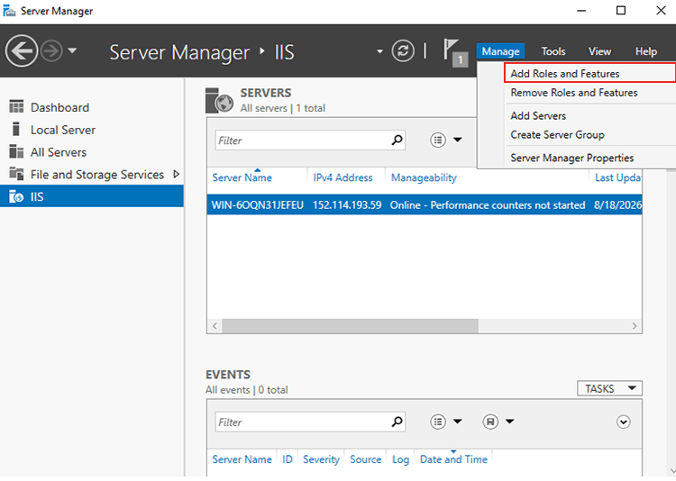The width and height of the screenshot is (676, 481).
Task: Select Add Roles and Features
Action: [589, 74]
